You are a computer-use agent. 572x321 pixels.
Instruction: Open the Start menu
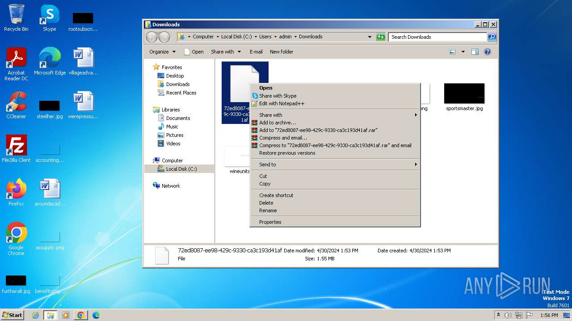pyautogui.click(x=13, y=315)
